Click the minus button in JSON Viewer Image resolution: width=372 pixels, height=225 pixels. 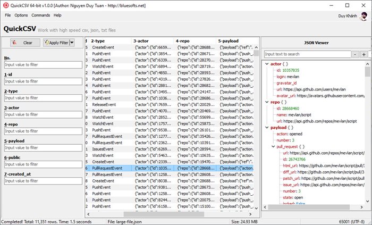pos(355,54)
